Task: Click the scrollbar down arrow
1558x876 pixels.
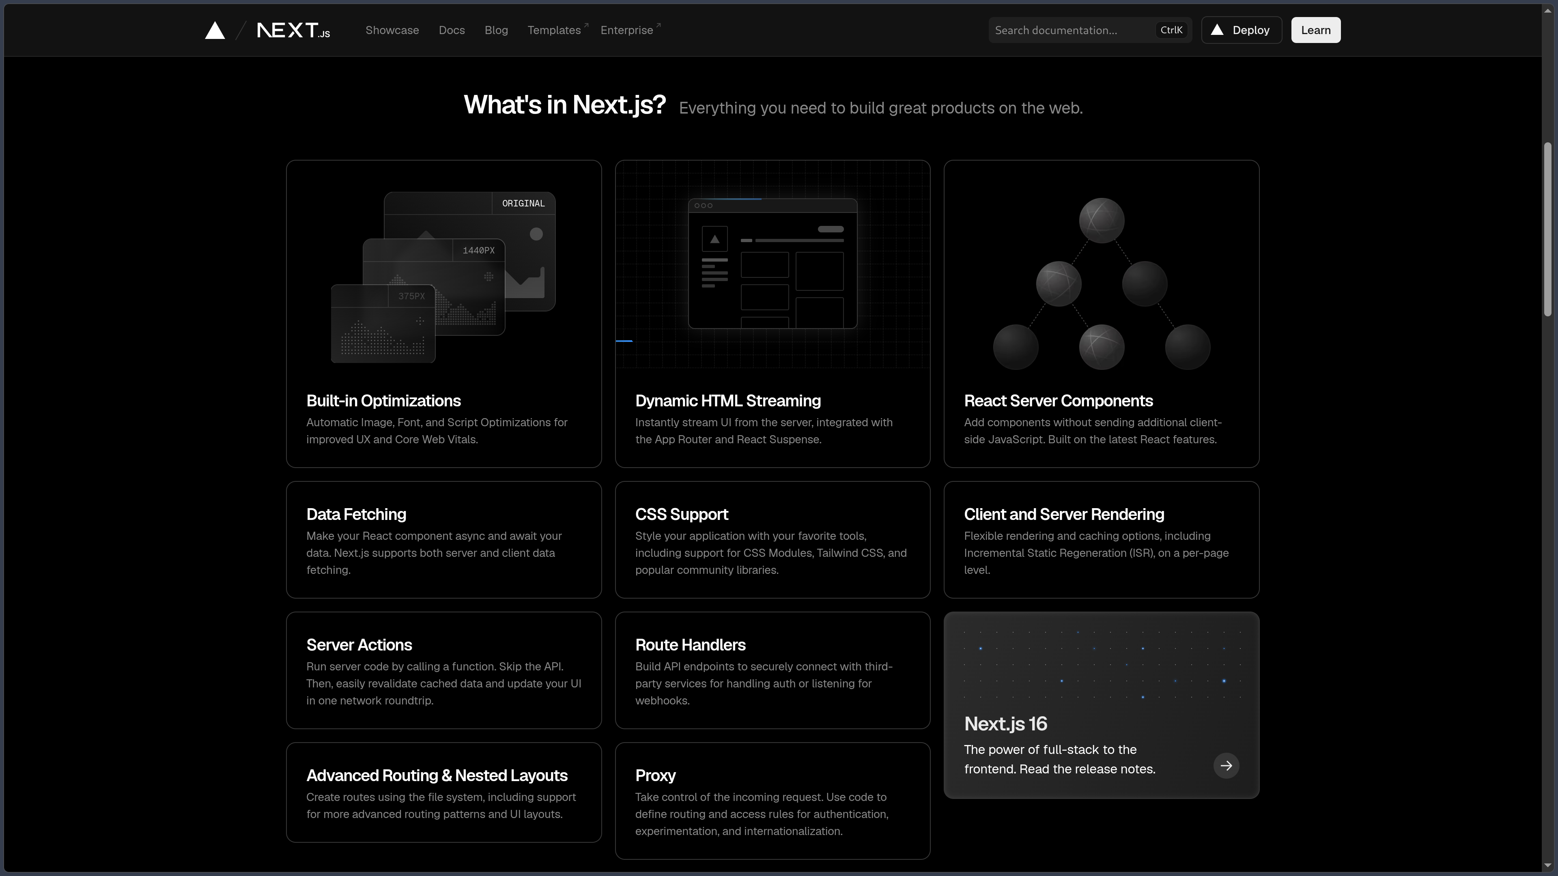Action: (x=1548, y=866)
